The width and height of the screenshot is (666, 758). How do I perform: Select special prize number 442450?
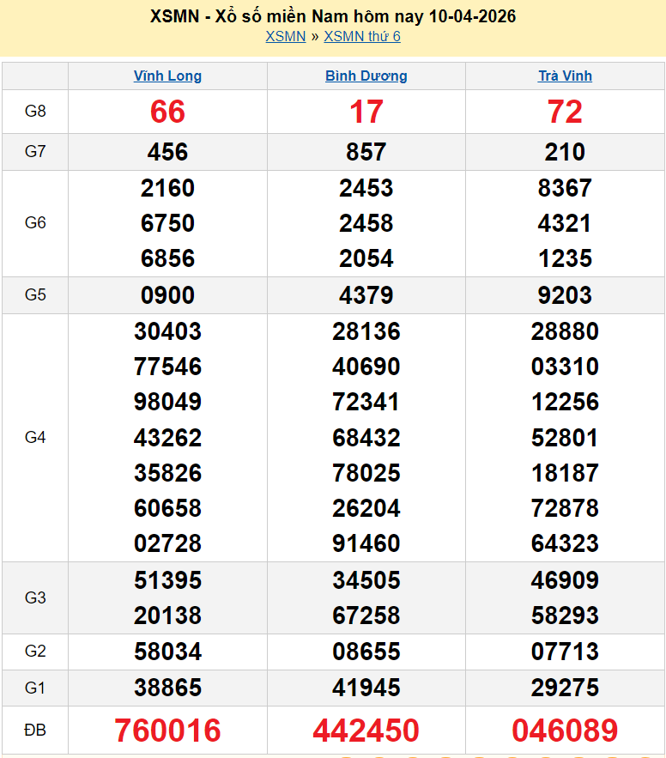(x=366, y=731)
